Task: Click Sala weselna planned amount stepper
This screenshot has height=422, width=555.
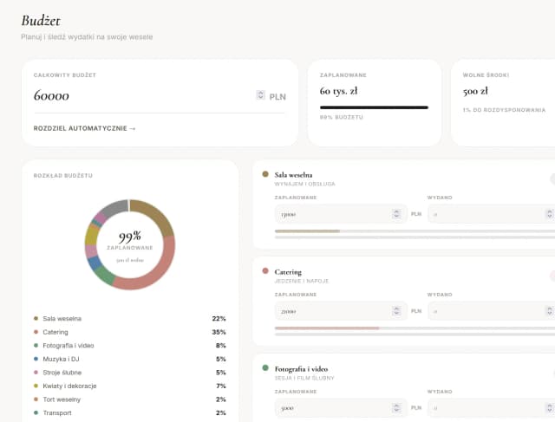Action: coord(396,214)
